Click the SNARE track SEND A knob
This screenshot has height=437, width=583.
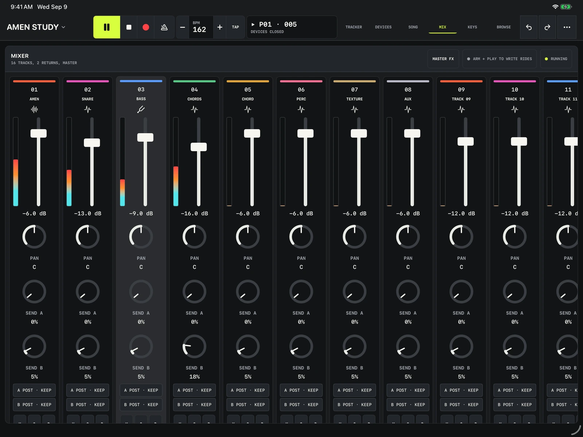87,292
